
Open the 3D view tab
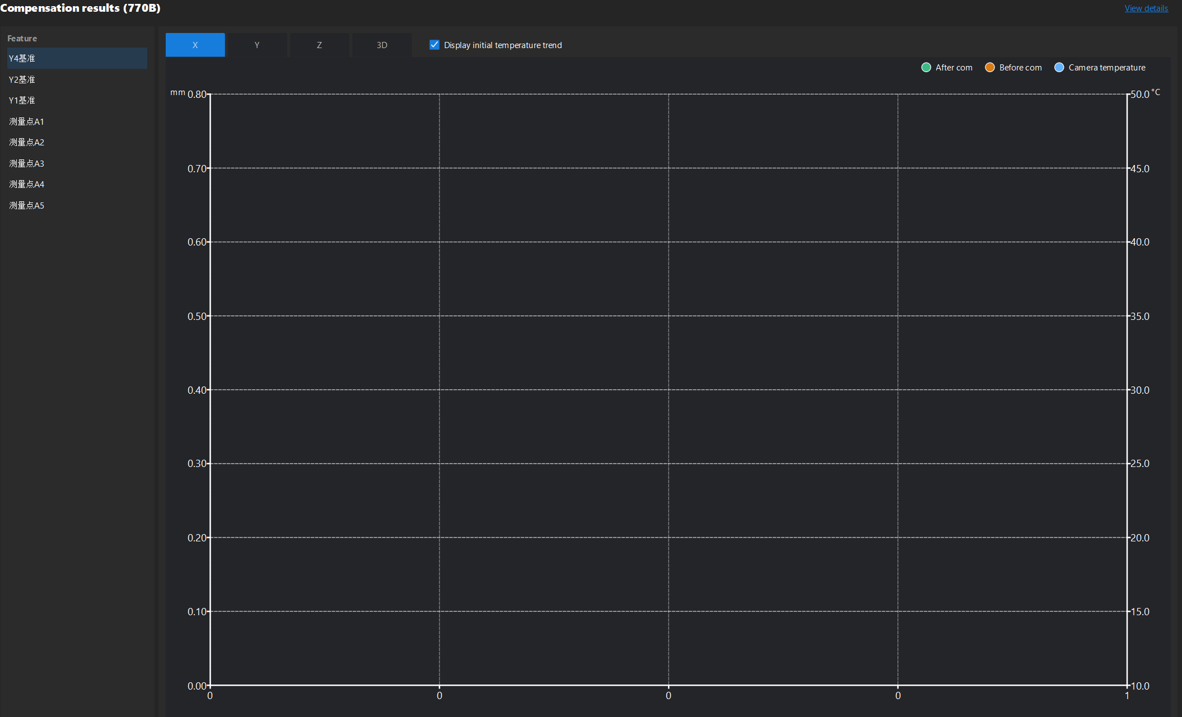[381, 45]
